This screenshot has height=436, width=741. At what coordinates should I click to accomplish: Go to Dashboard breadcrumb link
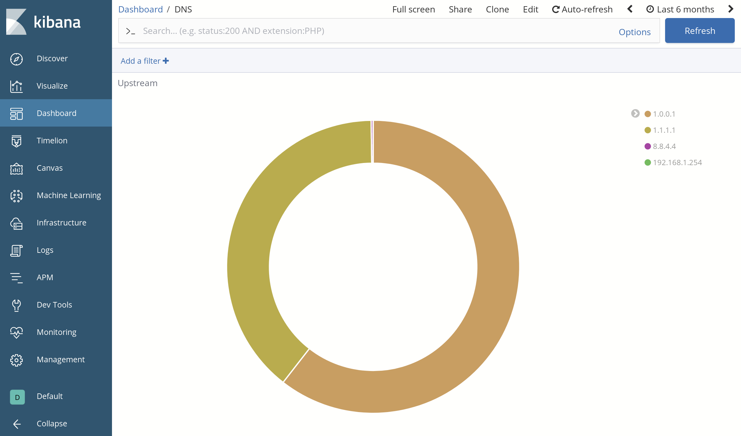[141, 9]
